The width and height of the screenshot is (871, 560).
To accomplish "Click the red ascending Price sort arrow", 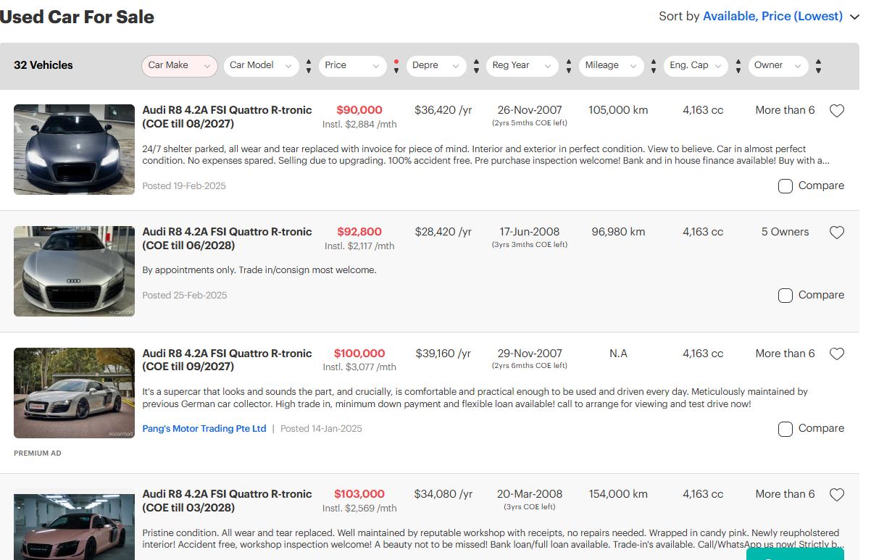I will click(396, 62).
